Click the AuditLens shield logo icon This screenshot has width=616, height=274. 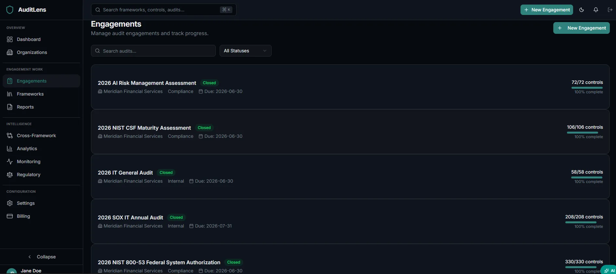tap(10, 10)
